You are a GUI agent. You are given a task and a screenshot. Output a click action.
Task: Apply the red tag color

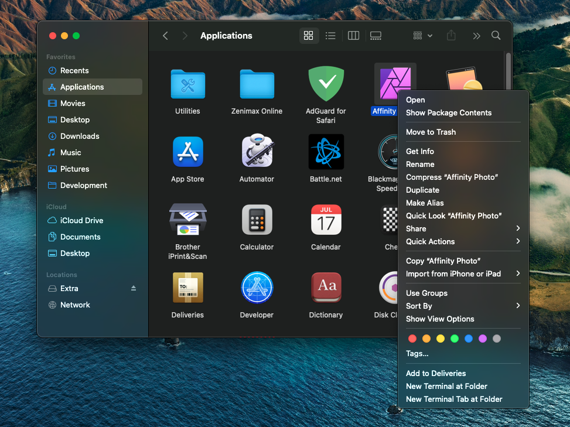[412, 339]
